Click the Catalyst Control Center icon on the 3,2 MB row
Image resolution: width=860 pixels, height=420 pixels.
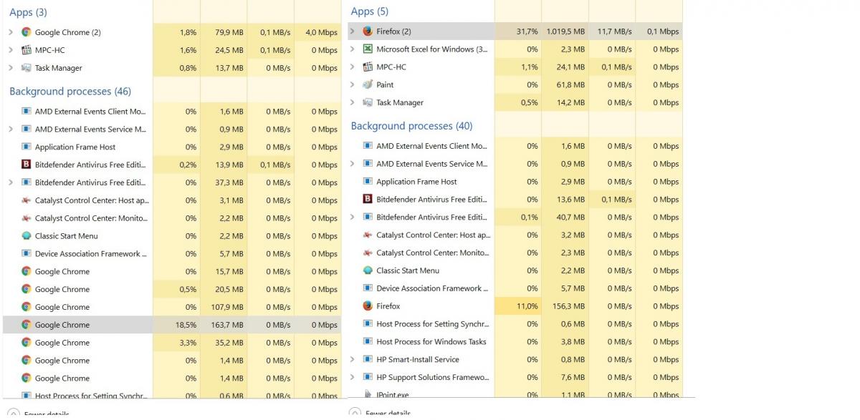coord(368,235)
